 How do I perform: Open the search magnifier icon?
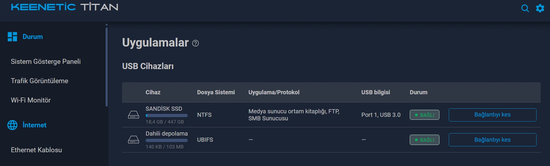[525, 8]
